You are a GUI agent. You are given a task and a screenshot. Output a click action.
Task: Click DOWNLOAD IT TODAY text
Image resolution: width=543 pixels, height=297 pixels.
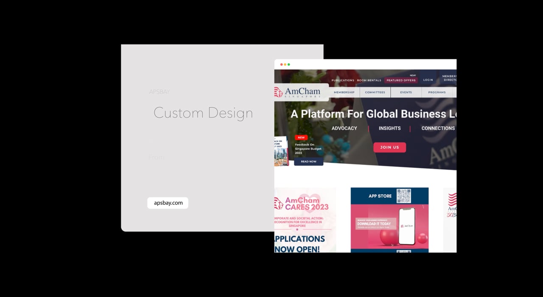tap(374, 224)
